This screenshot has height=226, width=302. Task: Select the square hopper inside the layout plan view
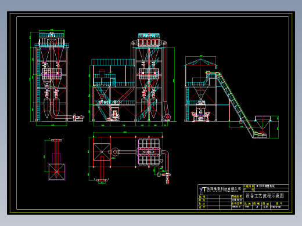[x=102, y=152]
